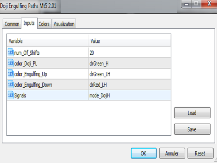Select the Inputs tab

coord(29,23)
